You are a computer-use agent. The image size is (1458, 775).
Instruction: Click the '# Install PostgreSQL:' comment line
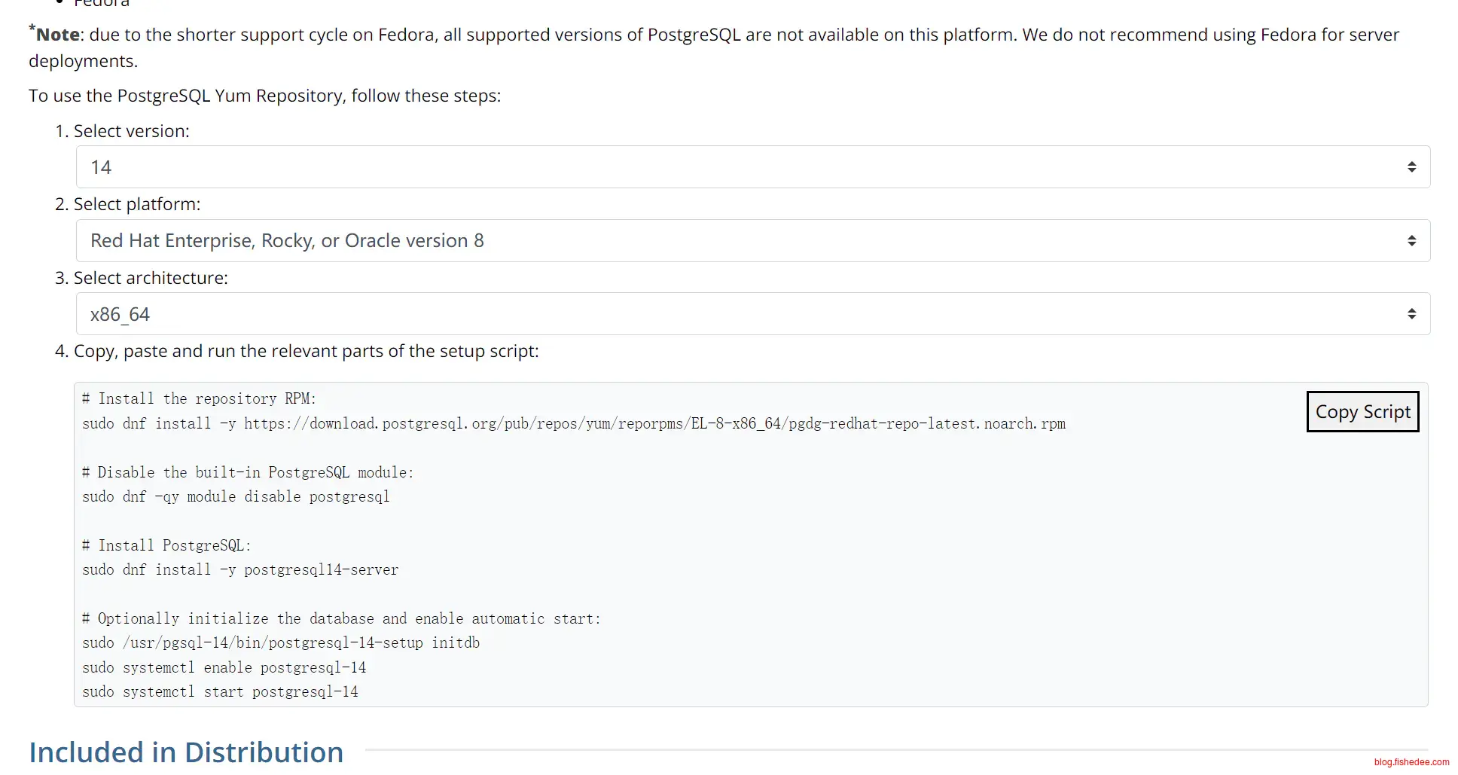tap(166, 546)
